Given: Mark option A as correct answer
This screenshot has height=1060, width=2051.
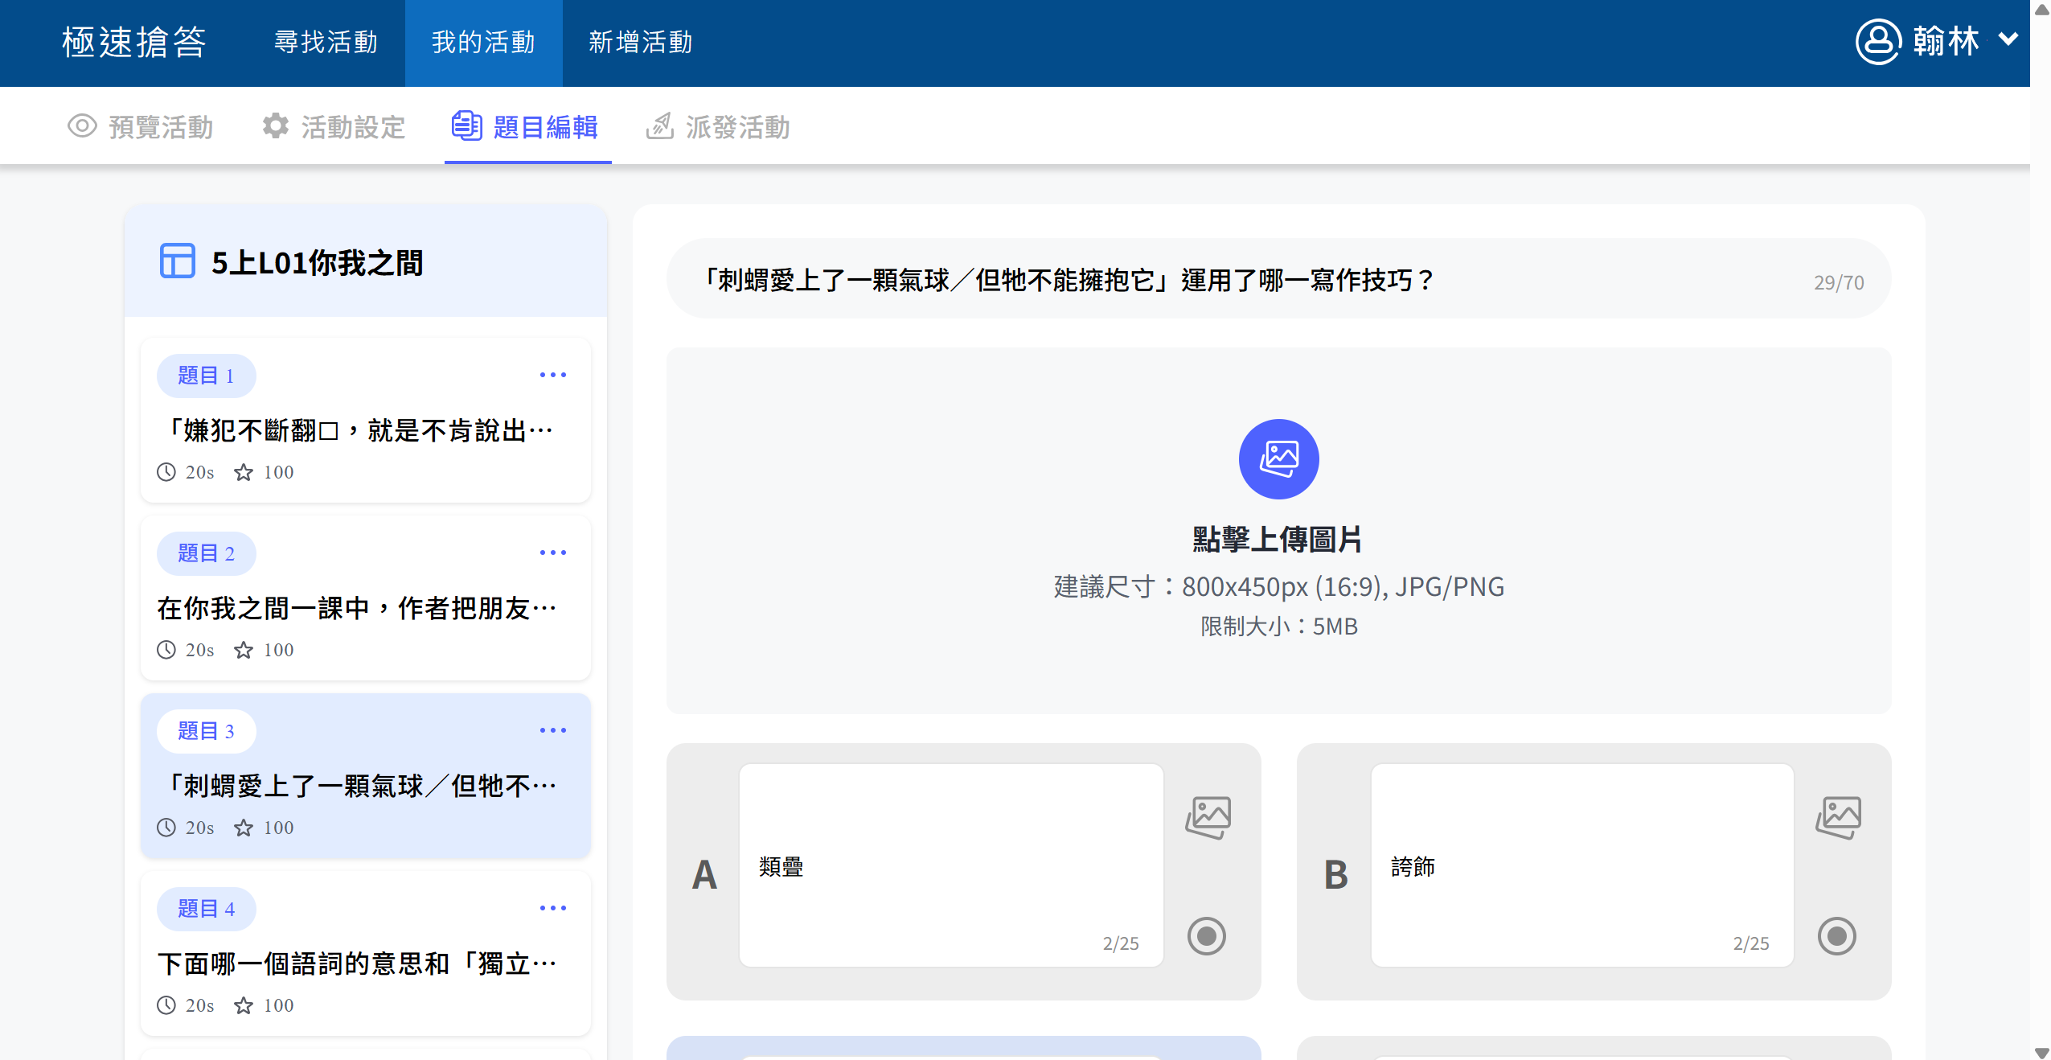Looking at the screenshot, I should (1206, 936).
